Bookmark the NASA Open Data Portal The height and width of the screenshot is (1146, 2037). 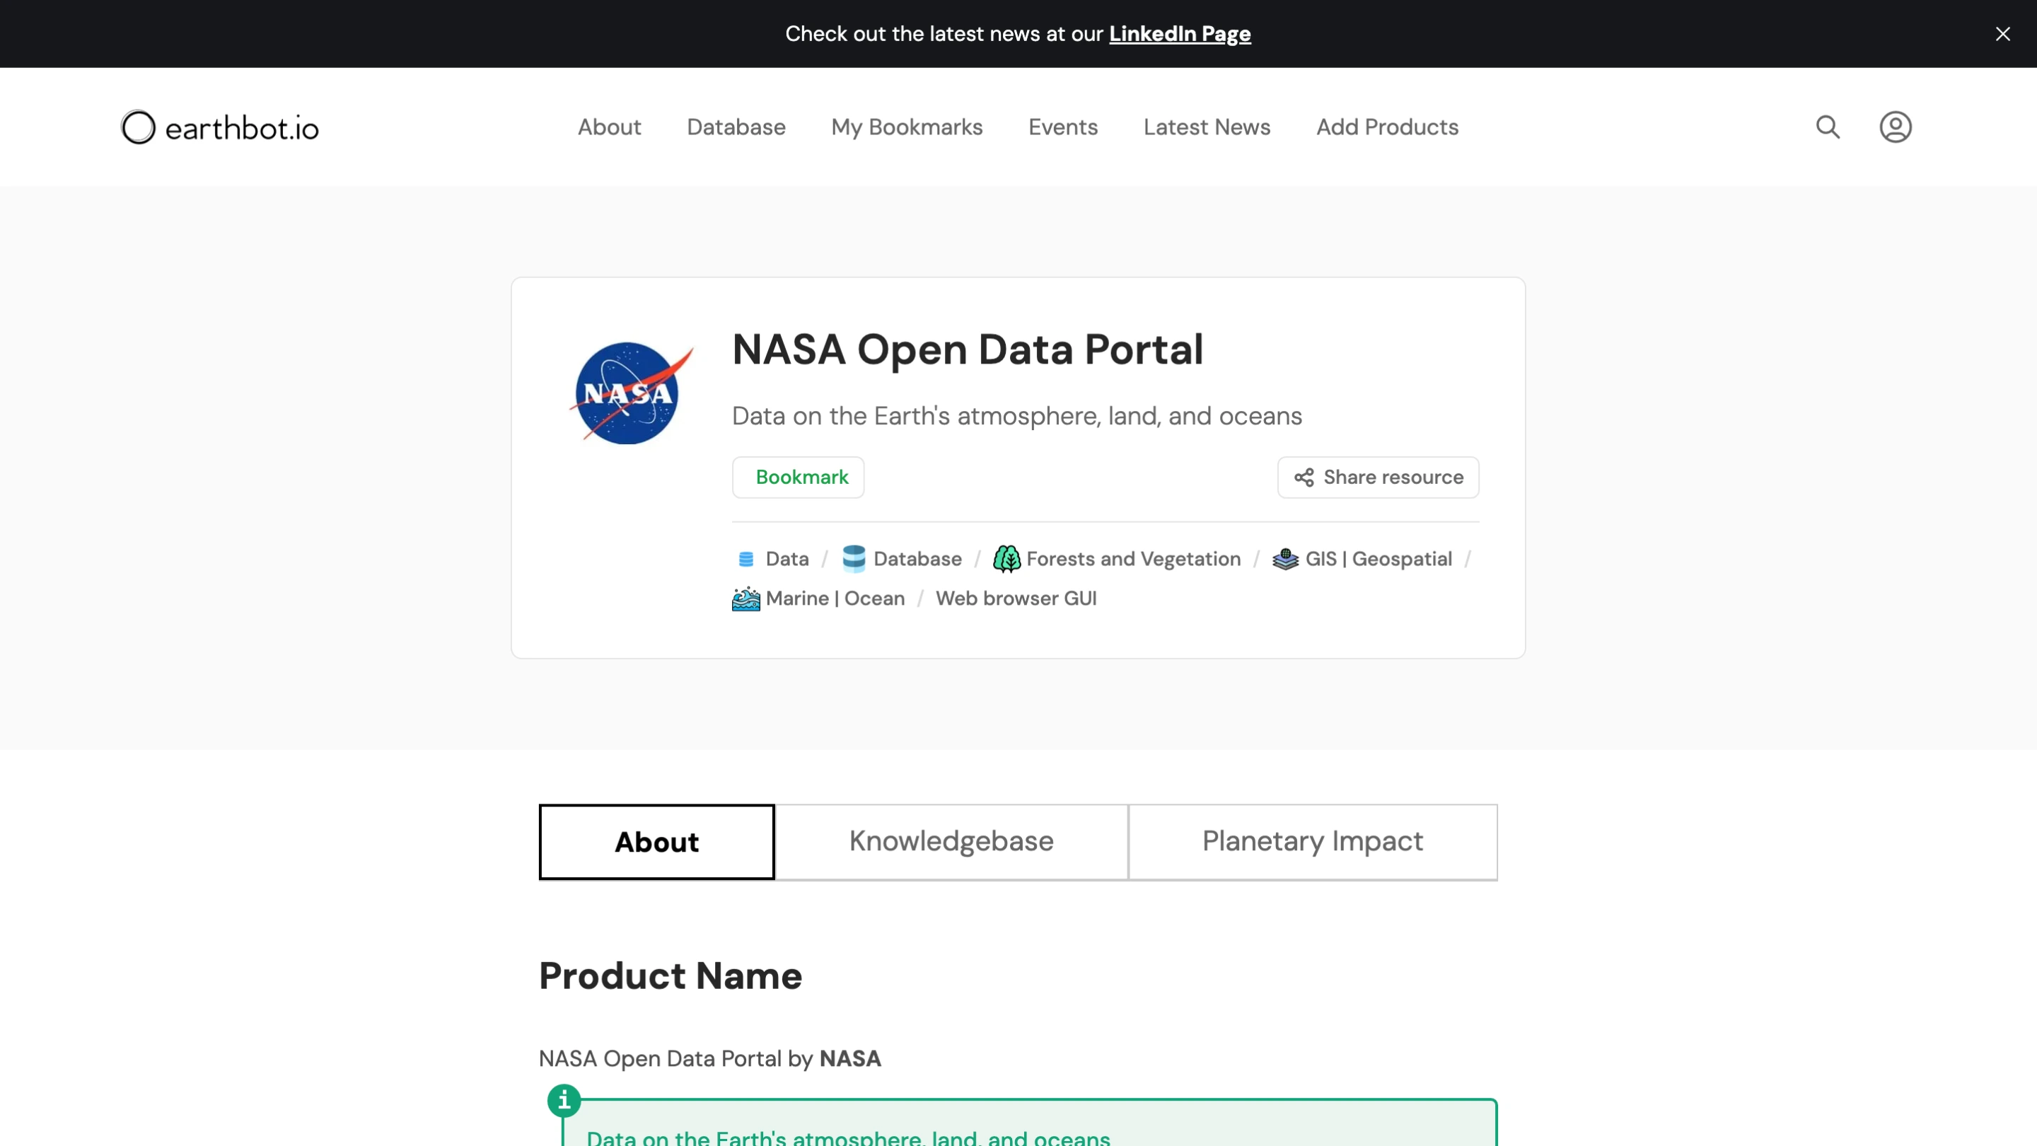[798, 477]
